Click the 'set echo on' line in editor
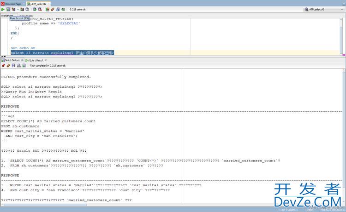346x212 pixels. click(x=23, y=48)
